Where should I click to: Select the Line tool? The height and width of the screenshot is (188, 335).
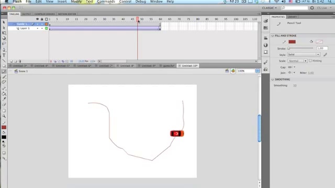point(4,61)
